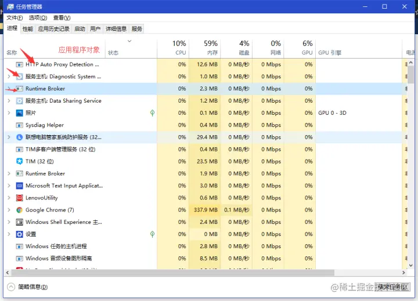Image resolution: width=418 pixels, height=301 pixels.
Task: Click the green leaf status icon for 照片
Action: coord(152,113)
